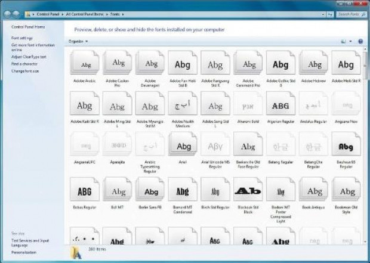Select the Adobe Naskh Medium font

183,103
